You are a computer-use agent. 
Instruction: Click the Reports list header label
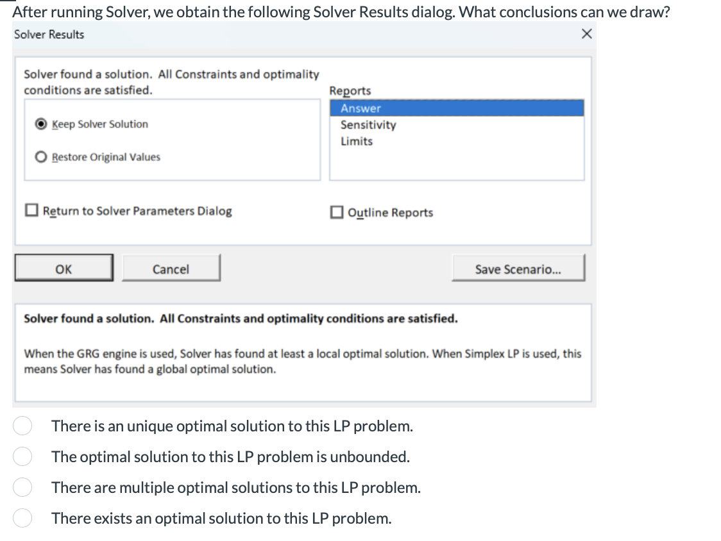(x=349, y=91)
